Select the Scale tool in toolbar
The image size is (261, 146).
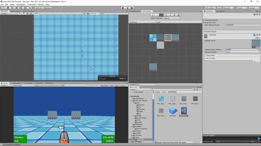click(16, 8)
